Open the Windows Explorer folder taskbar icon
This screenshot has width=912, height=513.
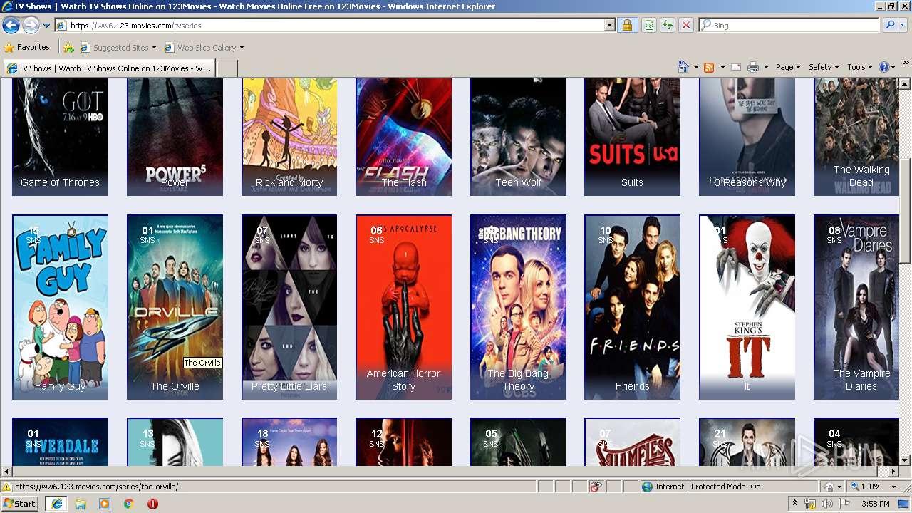pos(81,503)
